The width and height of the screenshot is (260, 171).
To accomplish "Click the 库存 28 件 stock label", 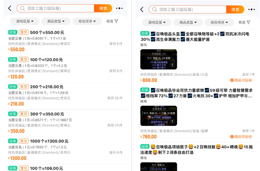I will click(x=115, y=98).
